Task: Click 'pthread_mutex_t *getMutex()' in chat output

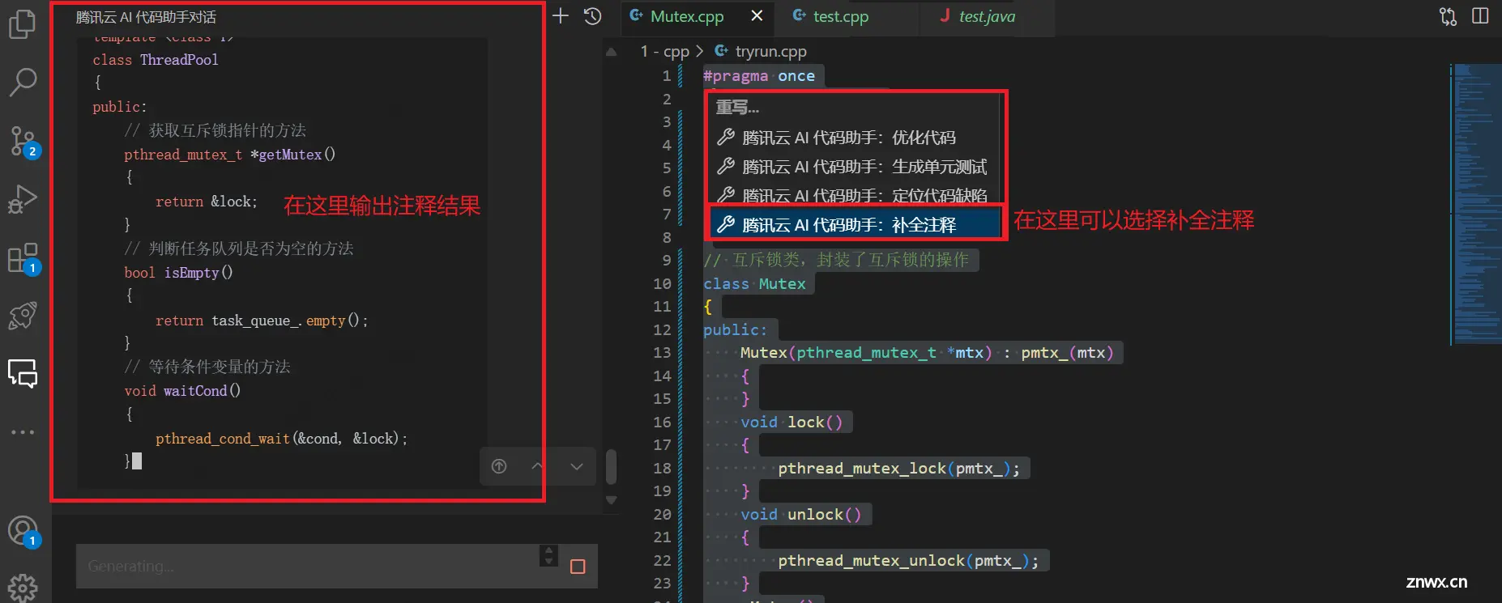Action: coord(229,155)
